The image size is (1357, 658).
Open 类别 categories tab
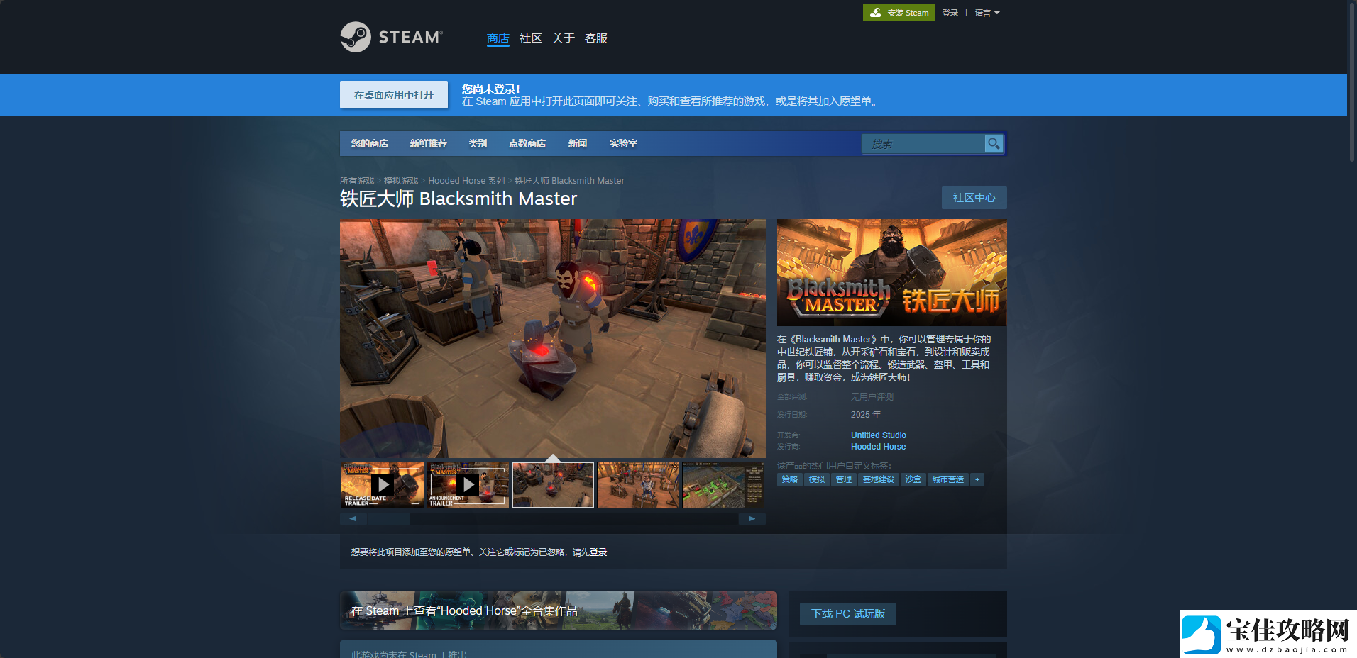click(478, 143)
